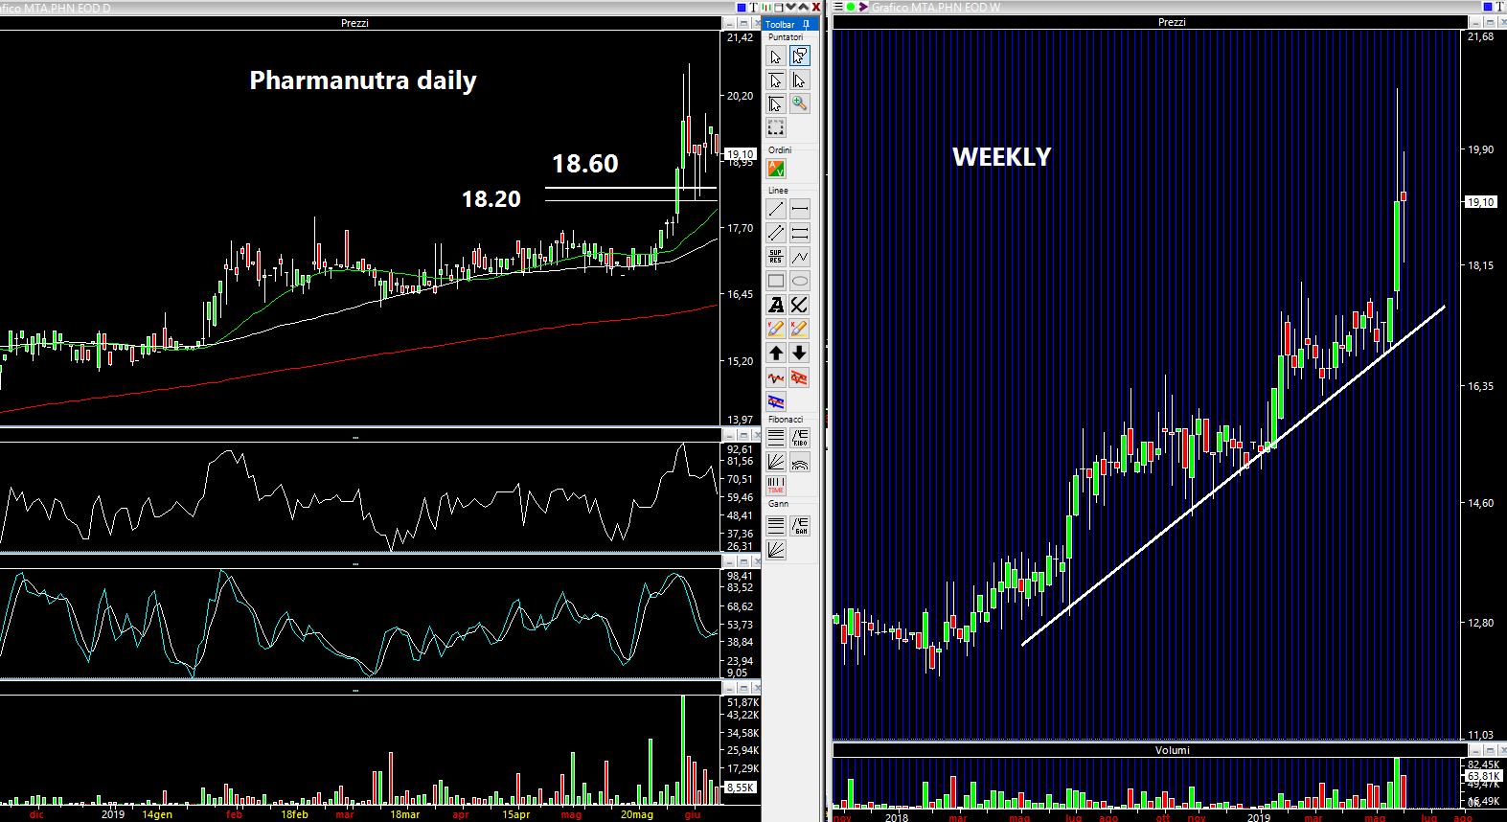The width and height of the screenshot is (1507, 822).
Task: Select the standard arrow pointer tool
Action: coord(776,57)
